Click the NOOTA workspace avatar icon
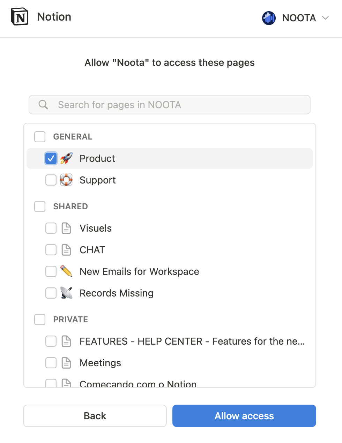 pyautogui.click(x=269, y=18)
